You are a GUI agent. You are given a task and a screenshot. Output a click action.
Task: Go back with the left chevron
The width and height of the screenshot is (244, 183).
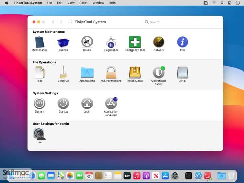[x=53, y=22]
